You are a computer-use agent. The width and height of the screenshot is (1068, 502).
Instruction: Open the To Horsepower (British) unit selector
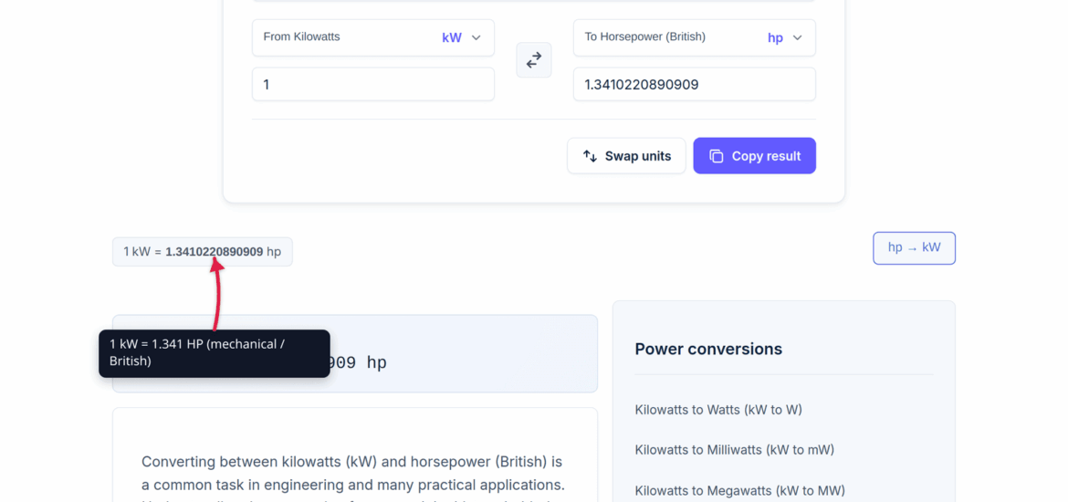coord(694,37)
